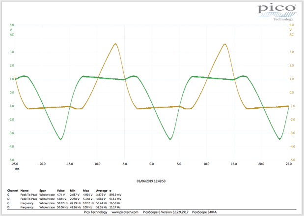304x216 pixels.
Task: Click the 0.0 mark on the time axis
Action: pyautogui.click(x=152, y=164)
